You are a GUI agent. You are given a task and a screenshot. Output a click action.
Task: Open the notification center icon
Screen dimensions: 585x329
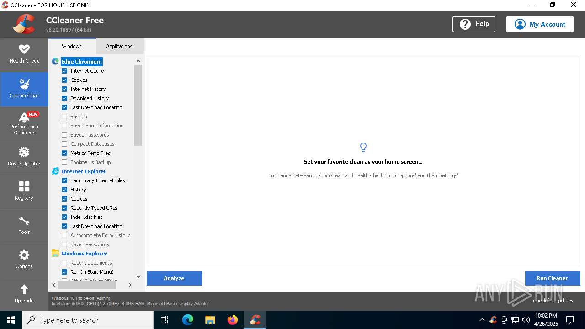[x=570, y=320]
